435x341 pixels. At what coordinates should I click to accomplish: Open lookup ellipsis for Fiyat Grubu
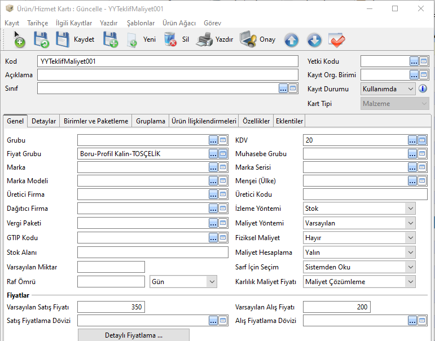coord(213,154)
